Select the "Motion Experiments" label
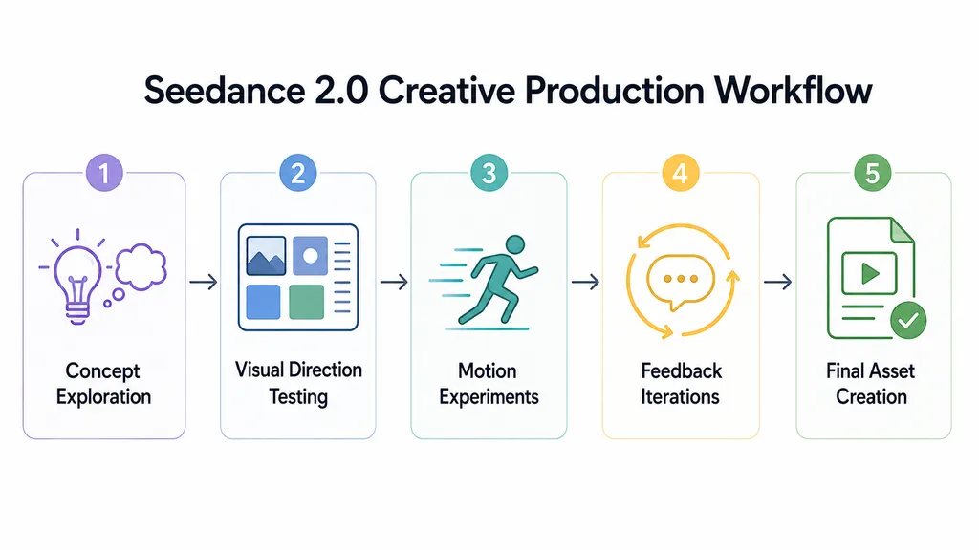Image resolution: width=979 pixels, height=550 pixels. tap(489, 384)
